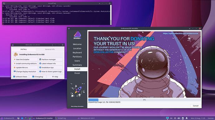215x120 pixels.
Task: Show debug information in installer sidebar
Action: [77, 106]
